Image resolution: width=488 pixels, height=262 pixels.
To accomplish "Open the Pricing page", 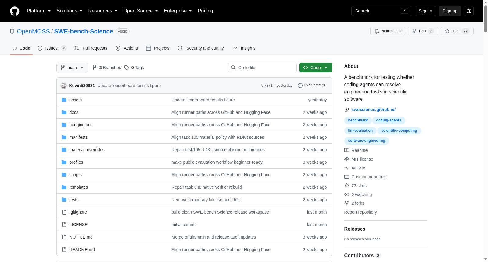I will pyautogui.click(x=205, y=11).
